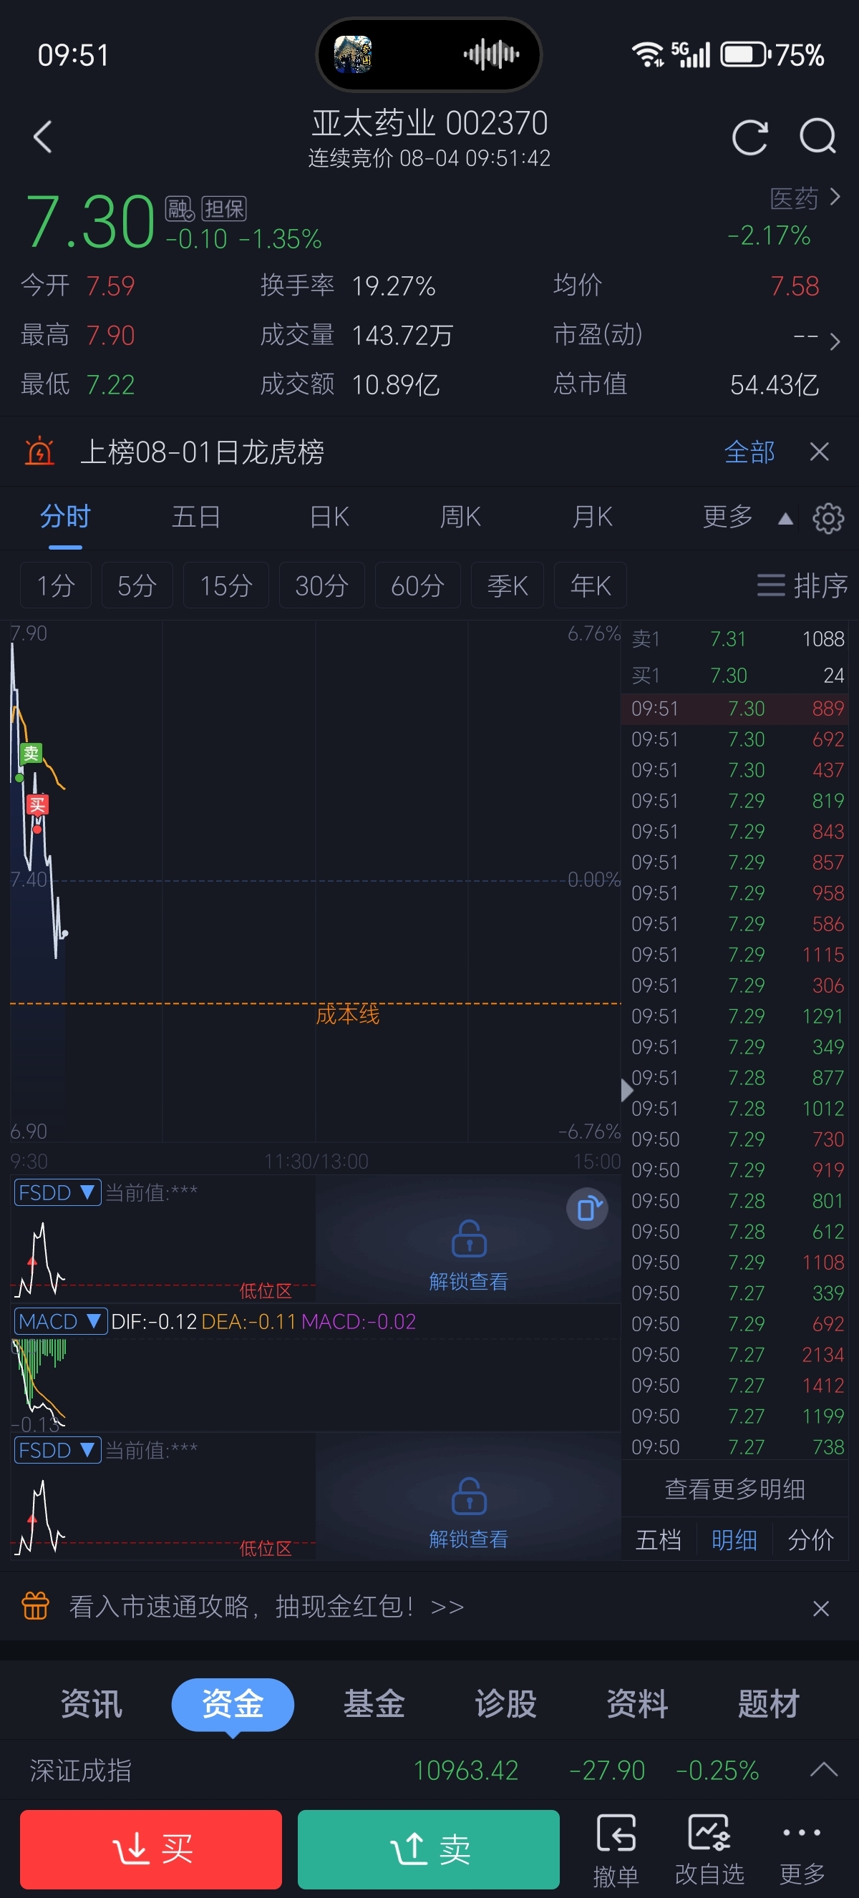
Task: Switch to the 日K tab
Action: click(x=329, y=517)
